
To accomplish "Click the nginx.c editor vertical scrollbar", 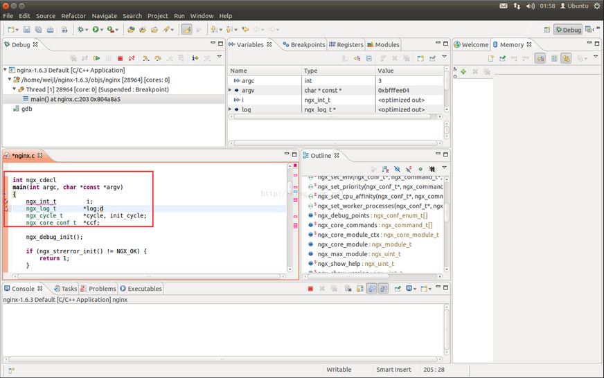I will [x=290, y=217].
